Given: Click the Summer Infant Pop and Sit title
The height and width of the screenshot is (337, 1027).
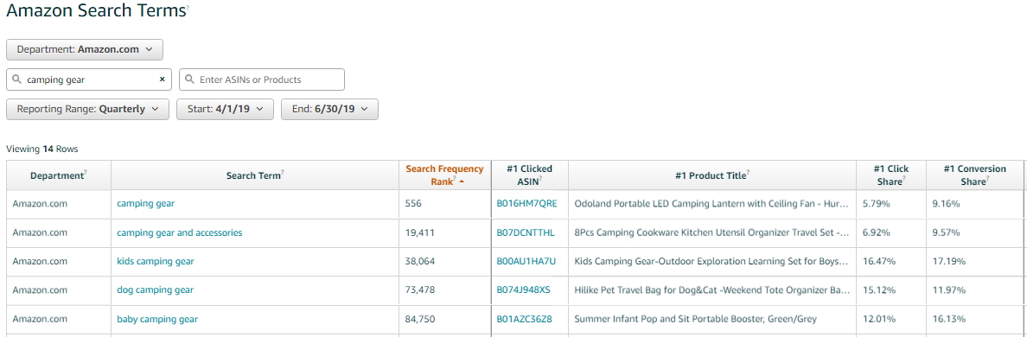Looking at the screenshot, I should pyautogui.click(x=696, y=320).
